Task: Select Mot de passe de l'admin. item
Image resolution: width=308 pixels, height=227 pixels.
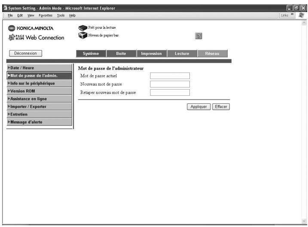Action: pos(39,76)
